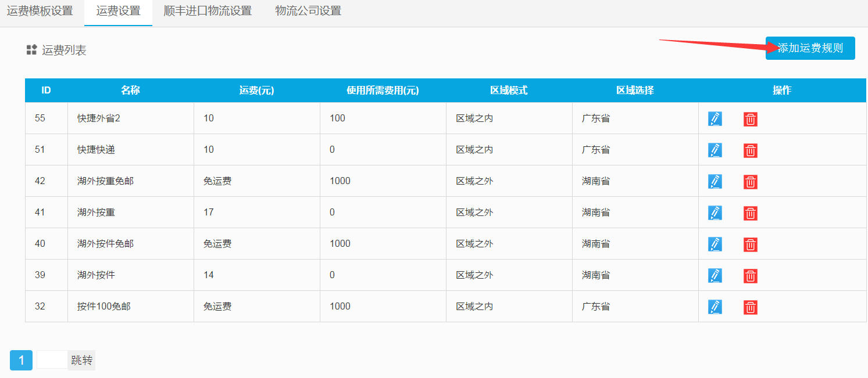Click edit icon for 快捷外省2 row
Screen dimensions: 868x378
(715, 119)
